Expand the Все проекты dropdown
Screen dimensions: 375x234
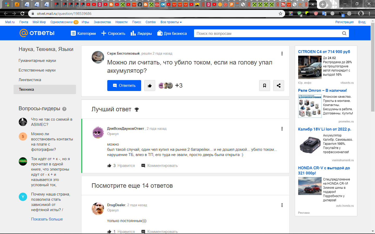tap(171, 22)
